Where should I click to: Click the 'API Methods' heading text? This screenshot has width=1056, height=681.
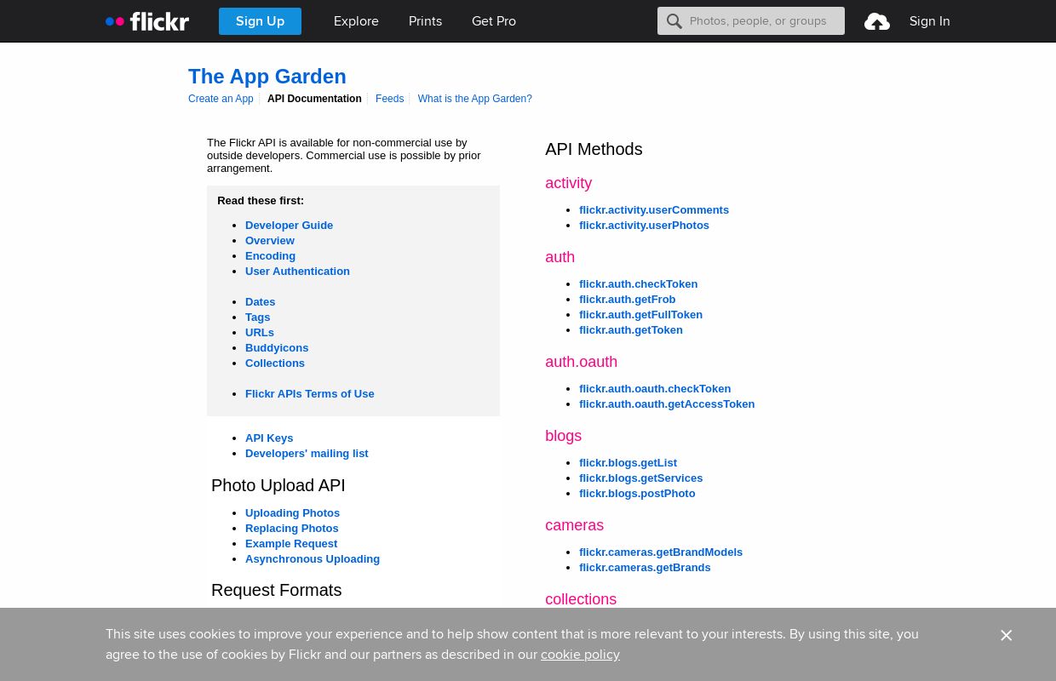point(594,150)
